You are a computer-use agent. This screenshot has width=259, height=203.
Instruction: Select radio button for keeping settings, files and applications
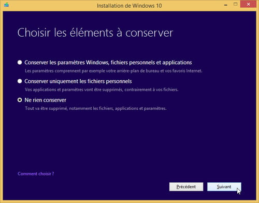point(20,62)
